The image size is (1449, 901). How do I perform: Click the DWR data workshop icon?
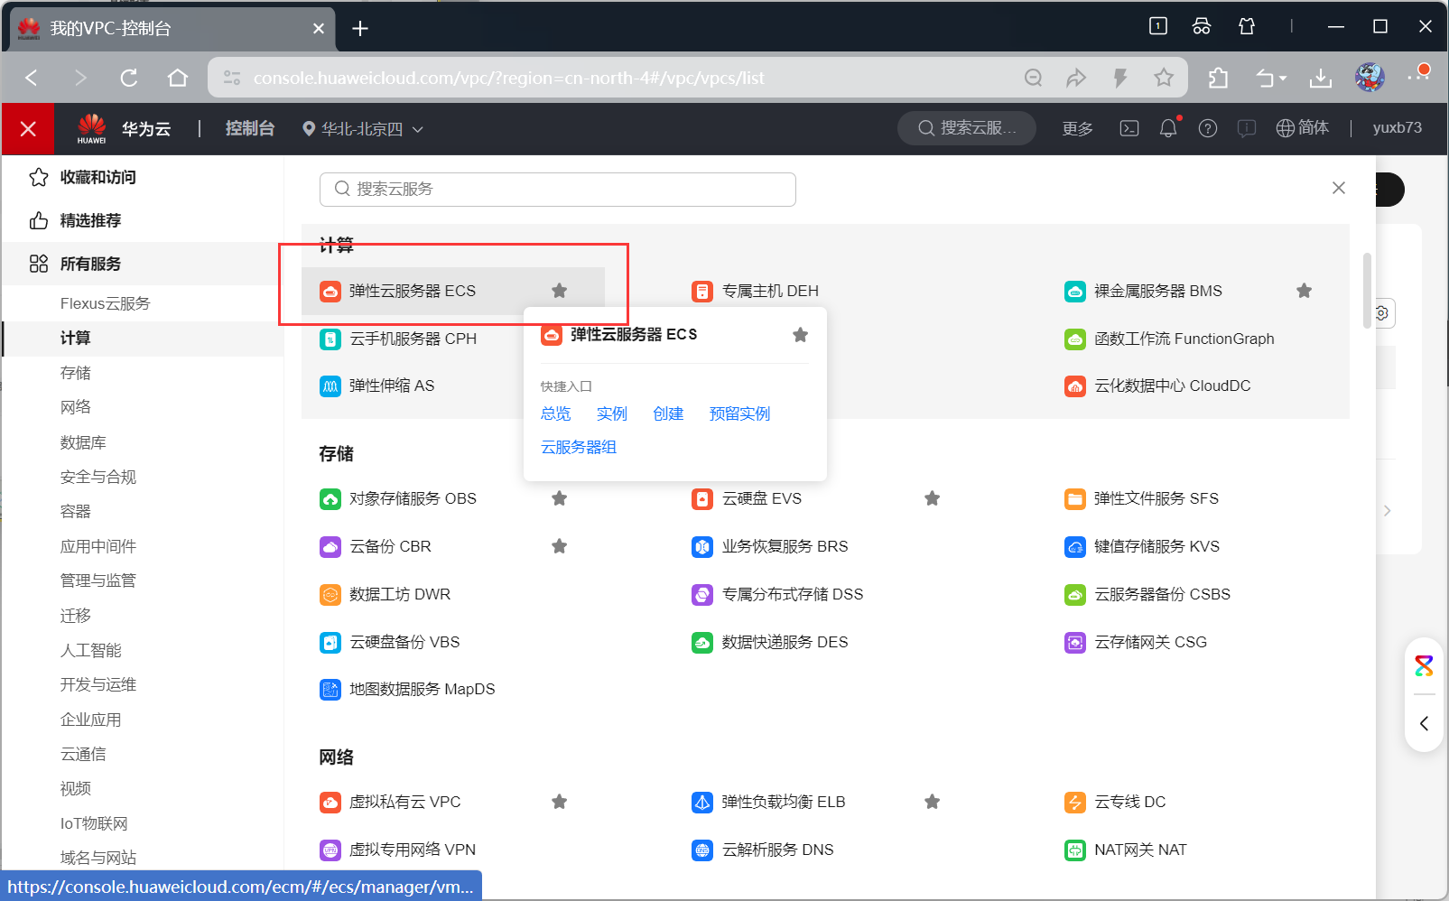pyautogui.click(x=330, y=594)
